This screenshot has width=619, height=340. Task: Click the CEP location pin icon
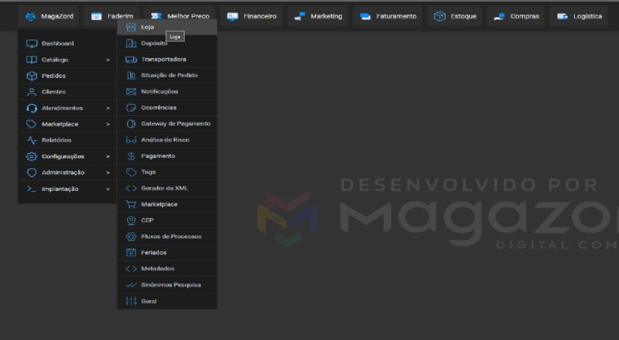click(x=131, y=220)
